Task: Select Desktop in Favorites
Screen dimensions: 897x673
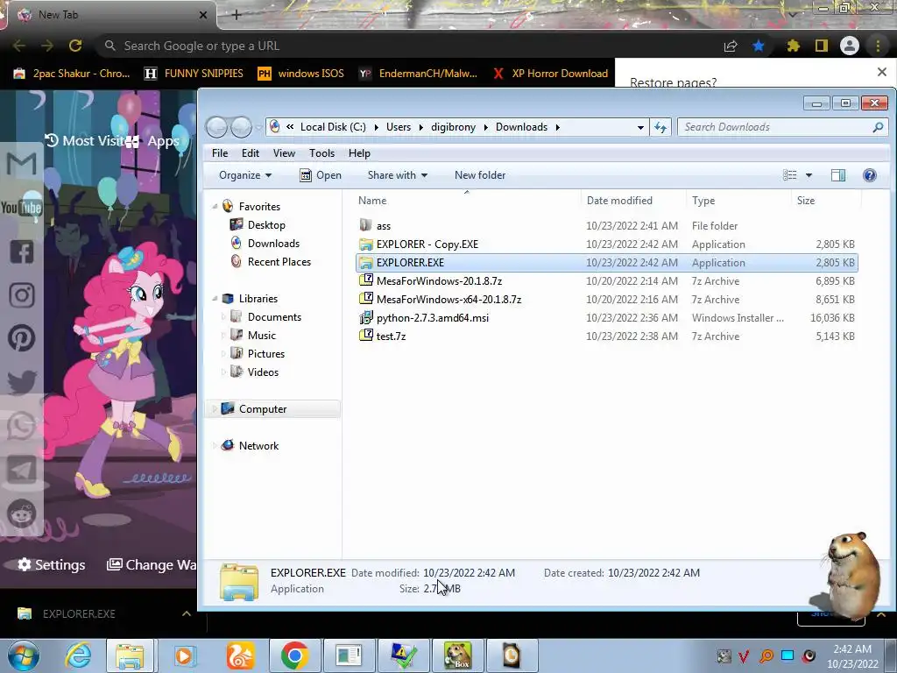Action: pyautogui.click(x=257, y=225)
